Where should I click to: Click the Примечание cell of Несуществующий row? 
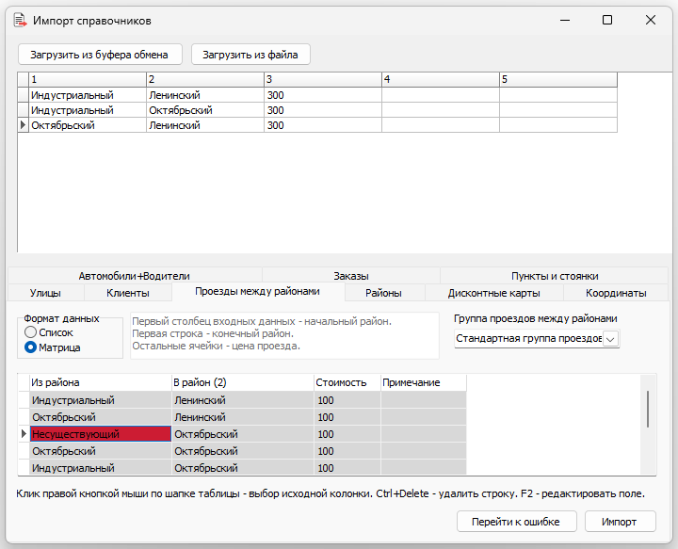[x=424, y=434]
